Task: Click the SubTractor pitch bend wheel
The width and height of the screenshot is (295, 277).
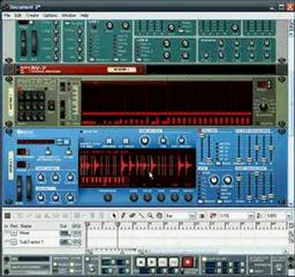Action: (x=24, y=42)
